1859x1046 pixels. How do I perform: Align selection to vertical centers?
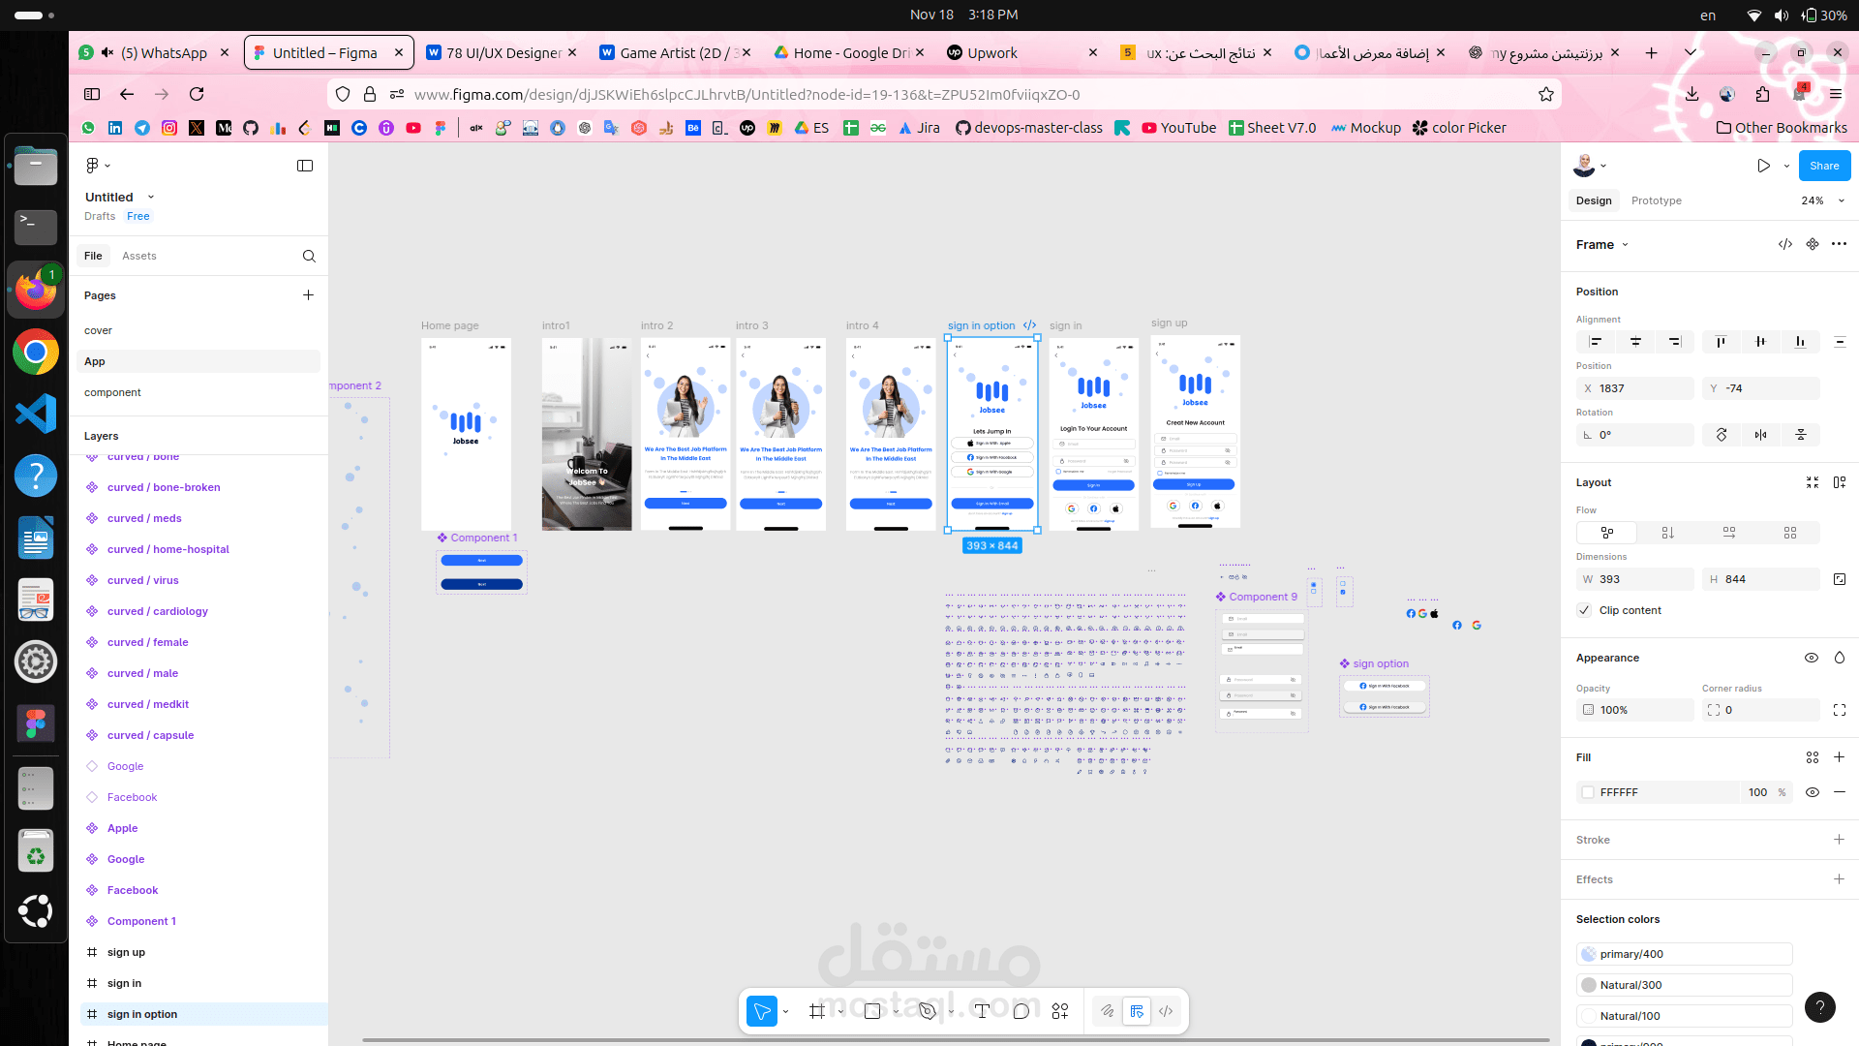[1760, 342]
